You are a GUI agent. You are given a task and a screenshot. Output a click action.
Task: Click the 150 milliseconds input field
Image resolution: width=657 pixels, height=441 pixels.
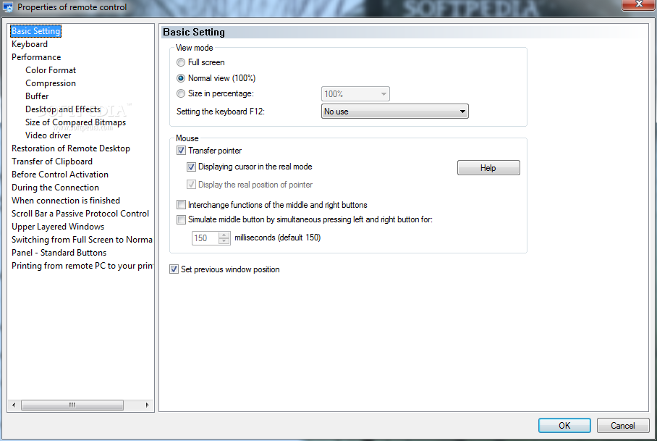(x=205, y=238)
